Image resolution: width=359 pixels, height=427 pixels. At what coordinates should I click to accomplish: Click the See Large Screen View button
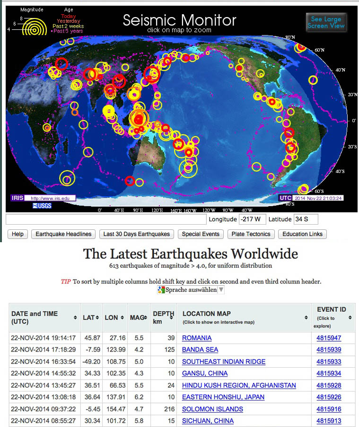click(x=326, y=22)
